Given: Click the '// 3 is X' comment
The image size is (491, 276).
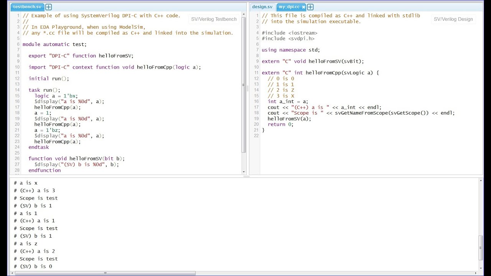Looking at the screenshot, I should [x=281, y=96].
